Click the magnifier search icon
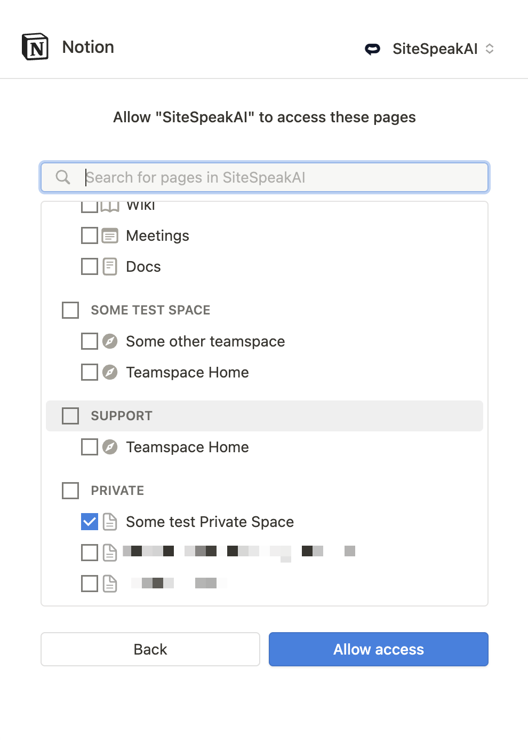Screen dimensions: 528x740 [63, 177]
